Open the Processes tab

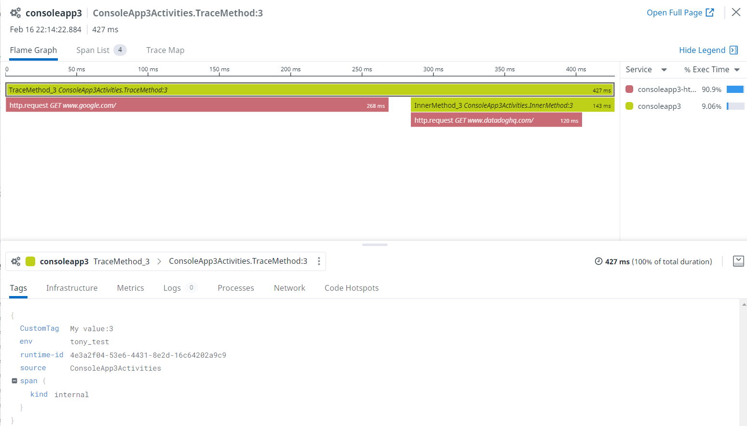click(x=236, y=288)
